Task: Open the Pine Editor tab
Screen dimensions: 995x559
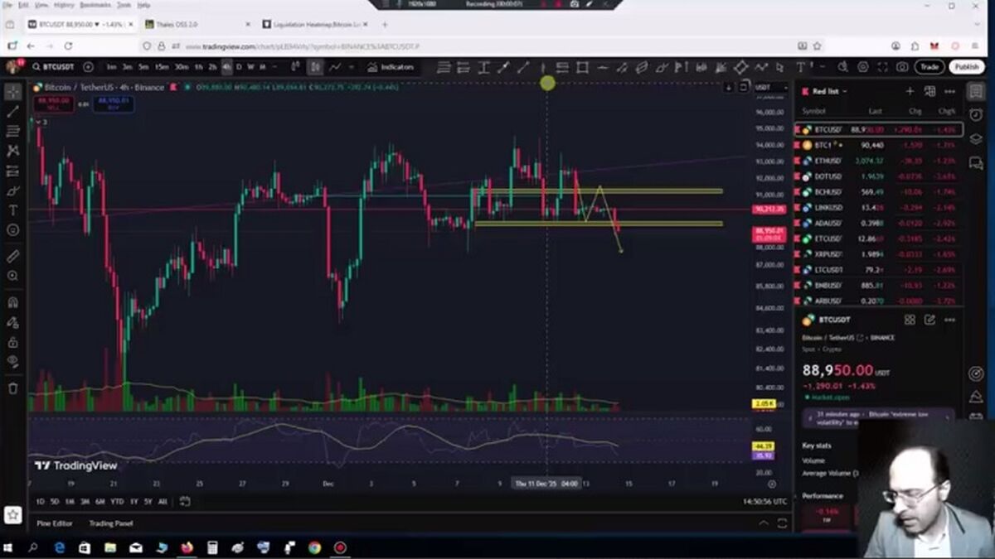Action: (55, 523)
